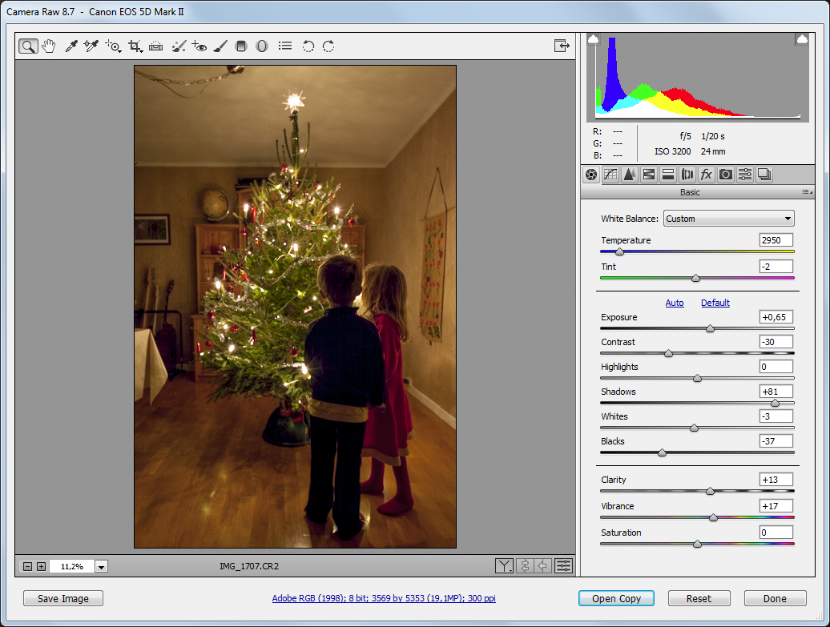Click the Auto tone link

(x=675, y=303)
